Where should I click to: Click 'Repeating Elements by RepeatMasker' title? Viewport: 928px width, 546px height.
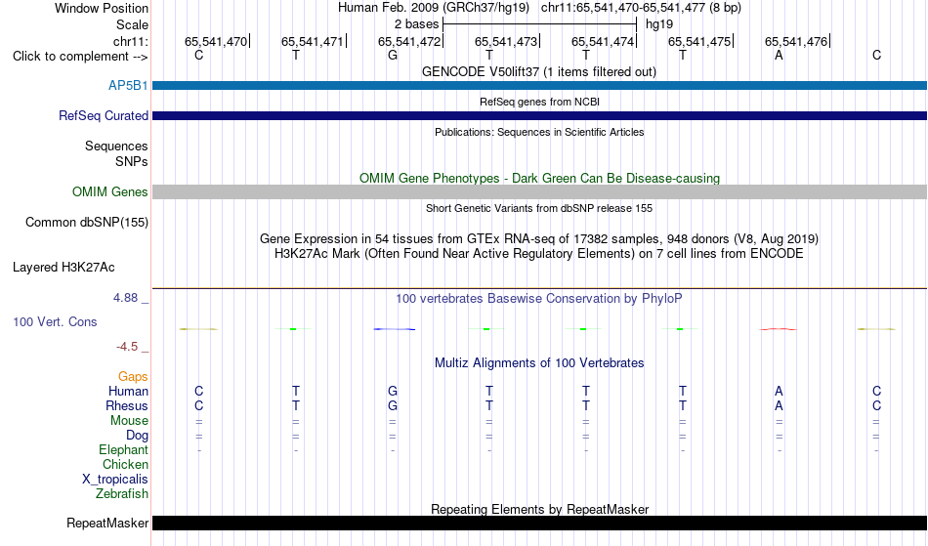point(540,509)
